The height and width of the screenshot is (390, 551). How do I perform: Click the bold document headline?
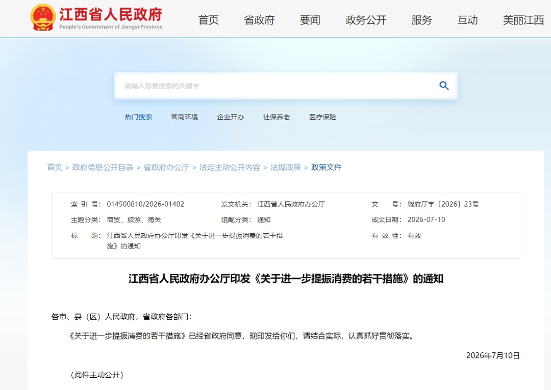click(286, 279)
